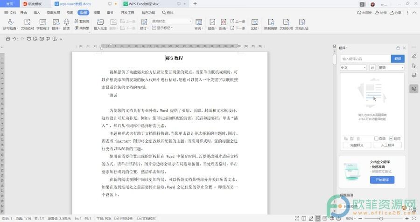The image size is (420, 222).
Task: Switch to the 视图 view tab
Action: [97, 13]
